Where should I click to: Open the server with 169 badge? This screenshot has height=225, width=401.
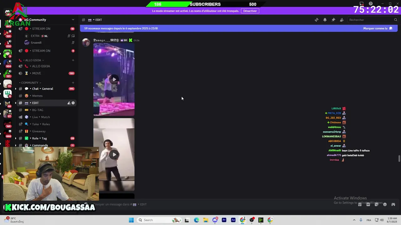8,123
